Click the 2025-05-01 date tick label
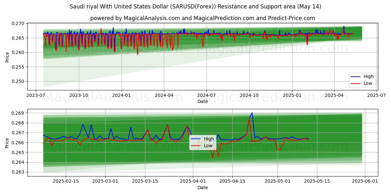391x195 pixels. pyautogui.click(x=278, y=181)
